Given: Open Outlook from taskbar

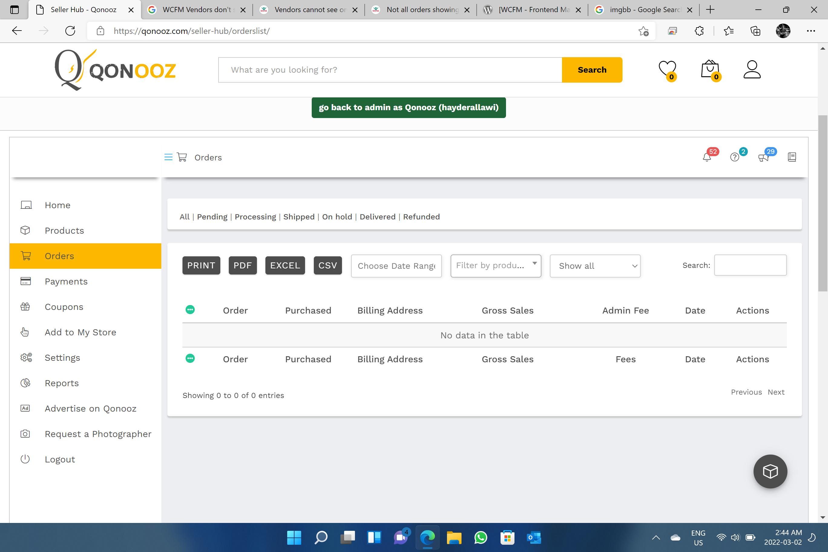Looking at the screenshot, I should [534, 537].
